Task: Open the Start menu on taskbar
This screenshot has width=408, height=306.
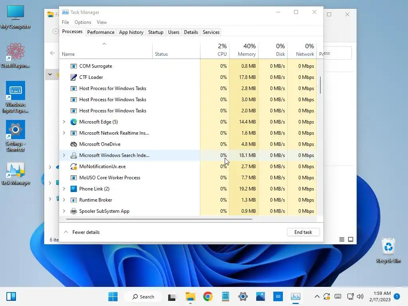Action: pyautogui.click(x=113, y=296)
